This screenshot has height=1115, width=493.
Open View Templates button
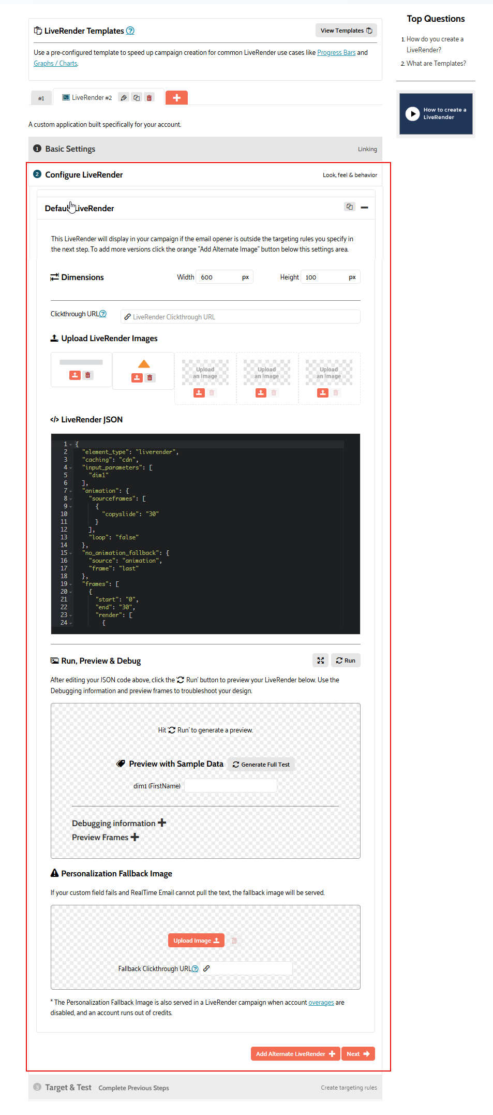click(x=346, y=31)
